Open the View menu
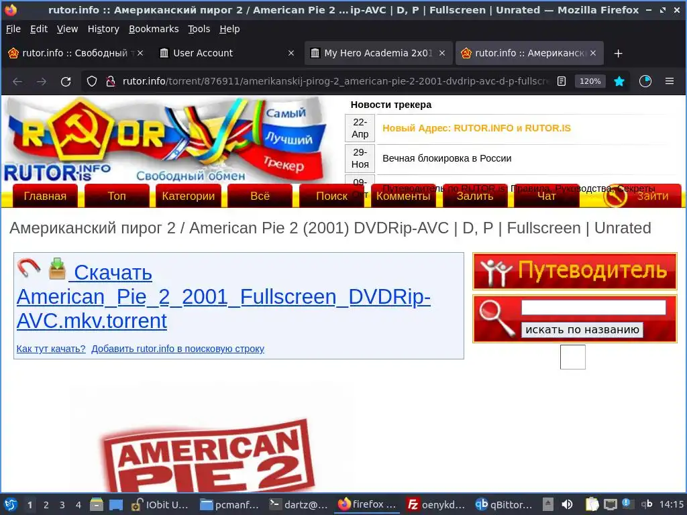 pyautogui.click(x=68, y=29)
